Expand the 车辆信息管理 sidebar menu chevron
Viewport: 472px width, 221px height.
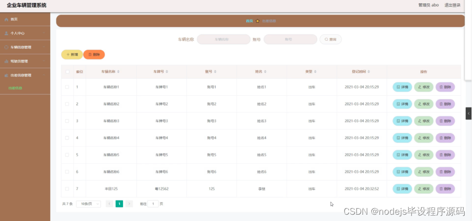tap(44, 47)
